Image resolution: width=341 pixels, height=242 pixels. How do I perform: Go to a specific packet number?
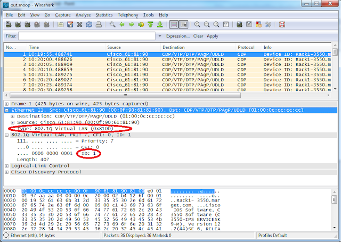(x=141, y=24)
